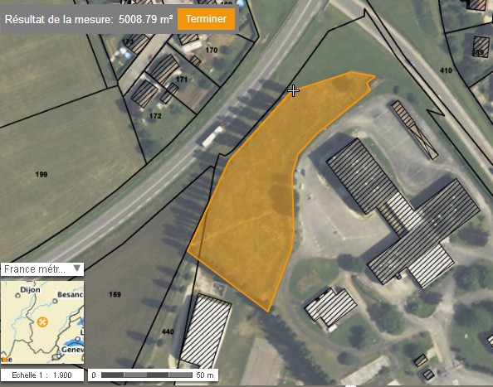Click the white hatched building near parcel 440
This screenshot has height=387, width=493.
point(206,331)
